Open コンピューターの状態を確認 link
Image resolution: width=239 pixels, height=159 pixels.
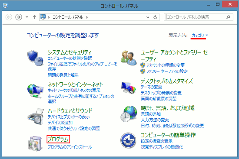pos(70,58)
